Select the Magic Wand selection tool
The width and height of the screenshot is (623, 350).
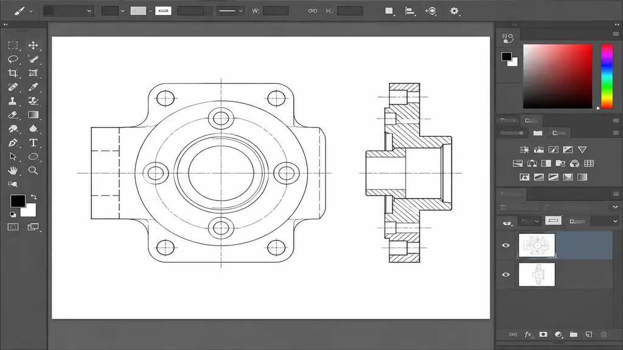click(x=33, y=59)
